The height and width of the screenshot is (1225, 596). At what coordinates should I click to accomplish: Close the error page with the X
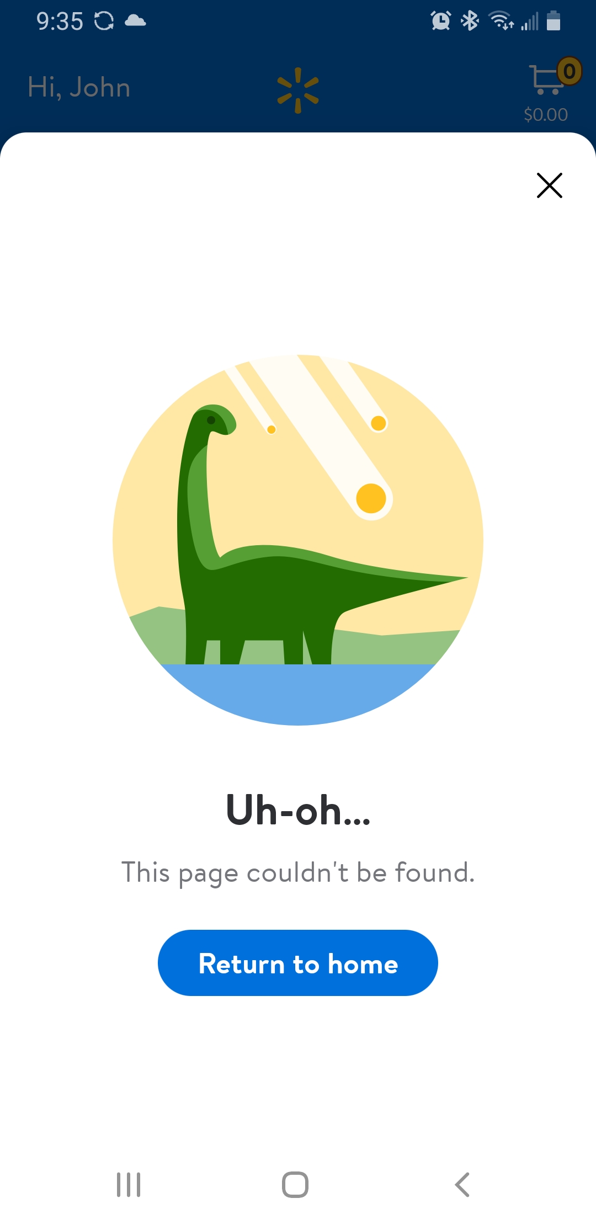point(550,185)
